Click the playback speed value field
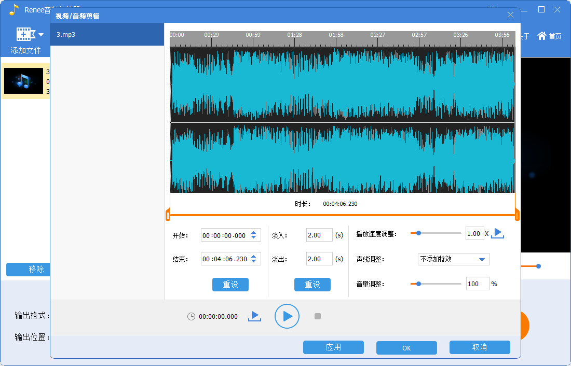 [x=474, y=234]
